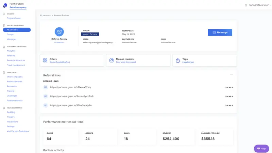Click the PartnerStack logo icon
This screenshot has height=153, width=272.
click(5, 5)
